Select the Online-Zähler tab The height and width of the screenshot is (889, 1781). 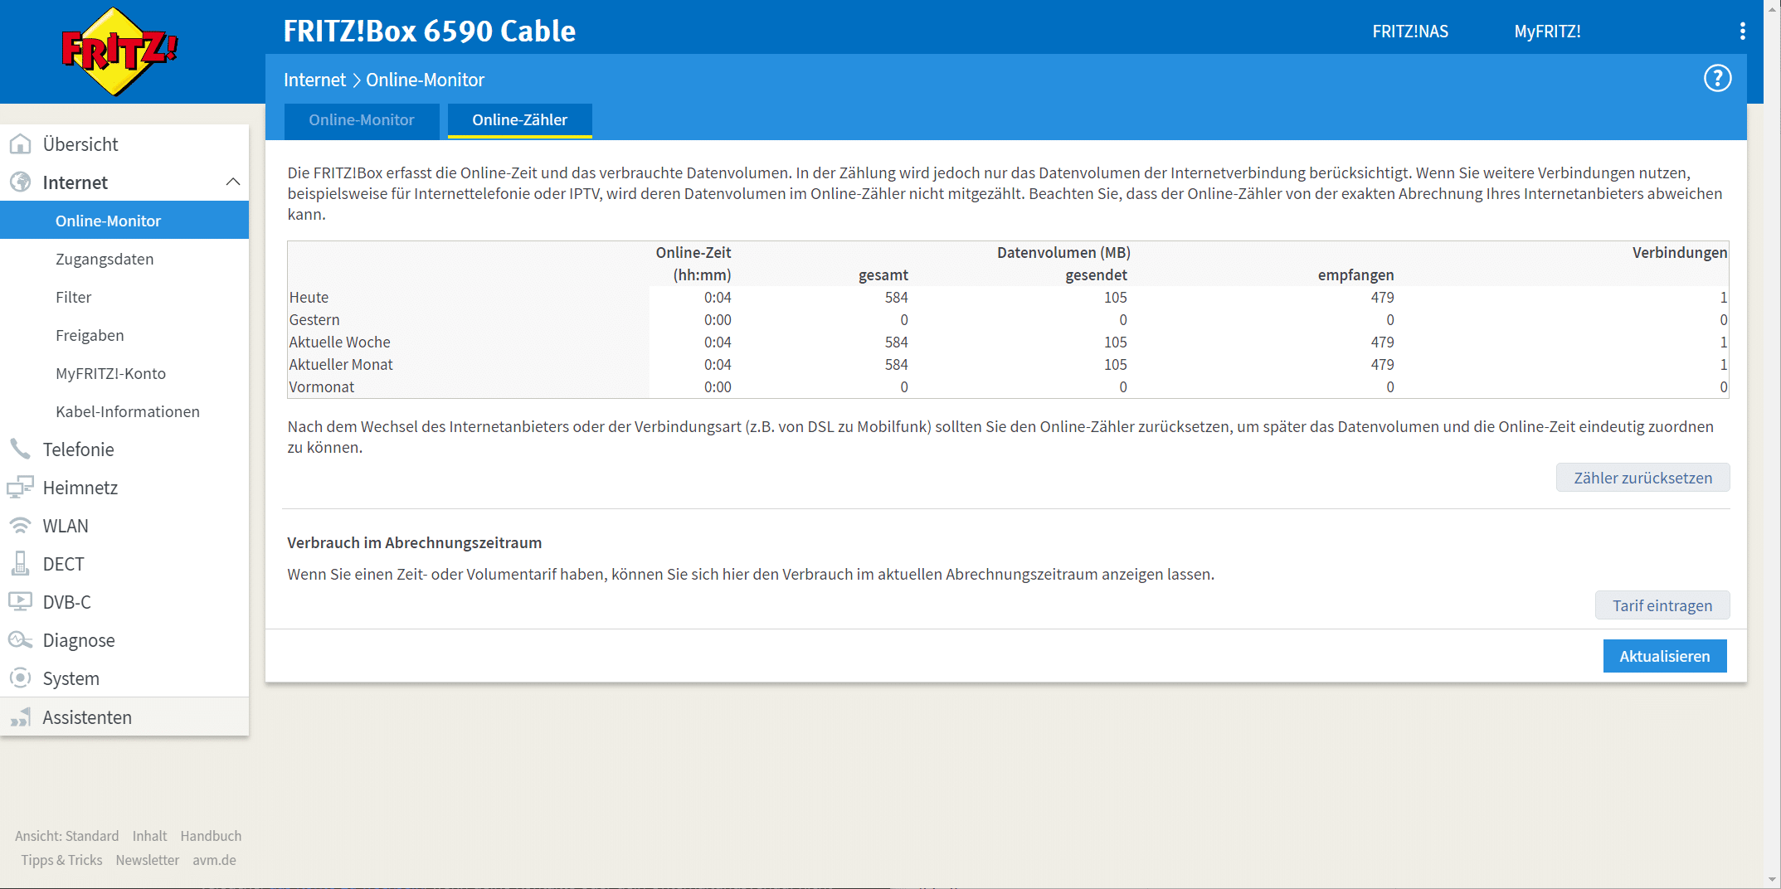click(519, 120)
